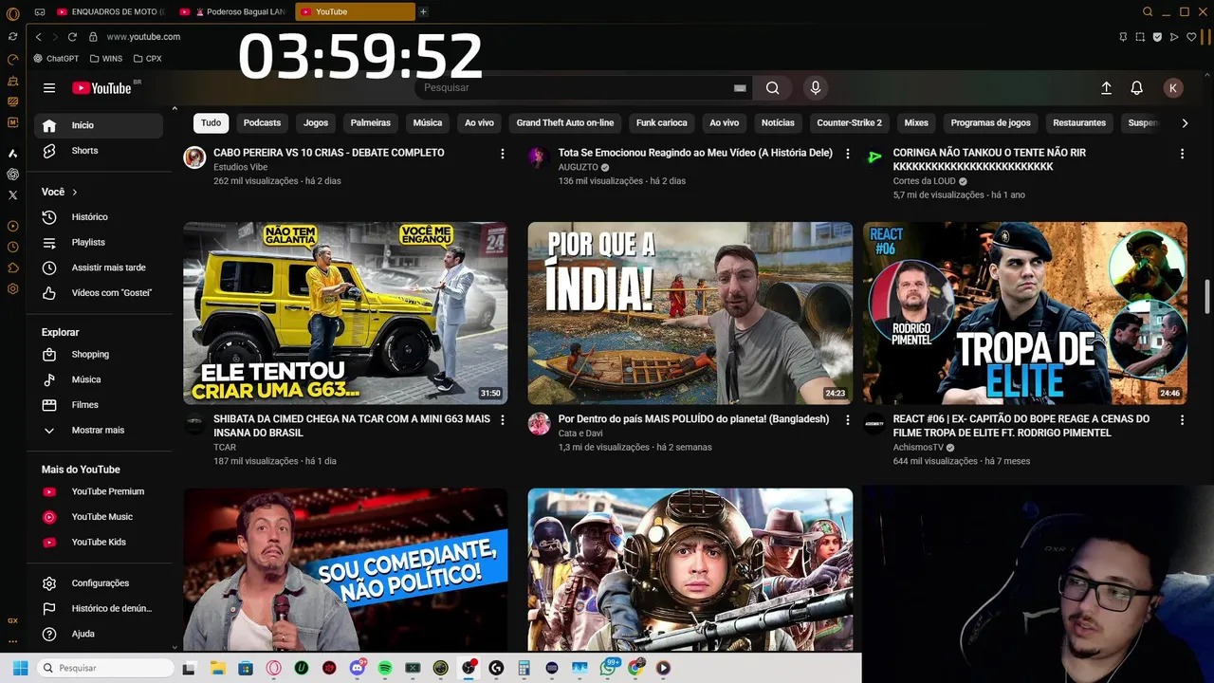The height and width of the screenshot is (683, 1214).
Task: Click the YouTube logo
Action: point(101,88)
